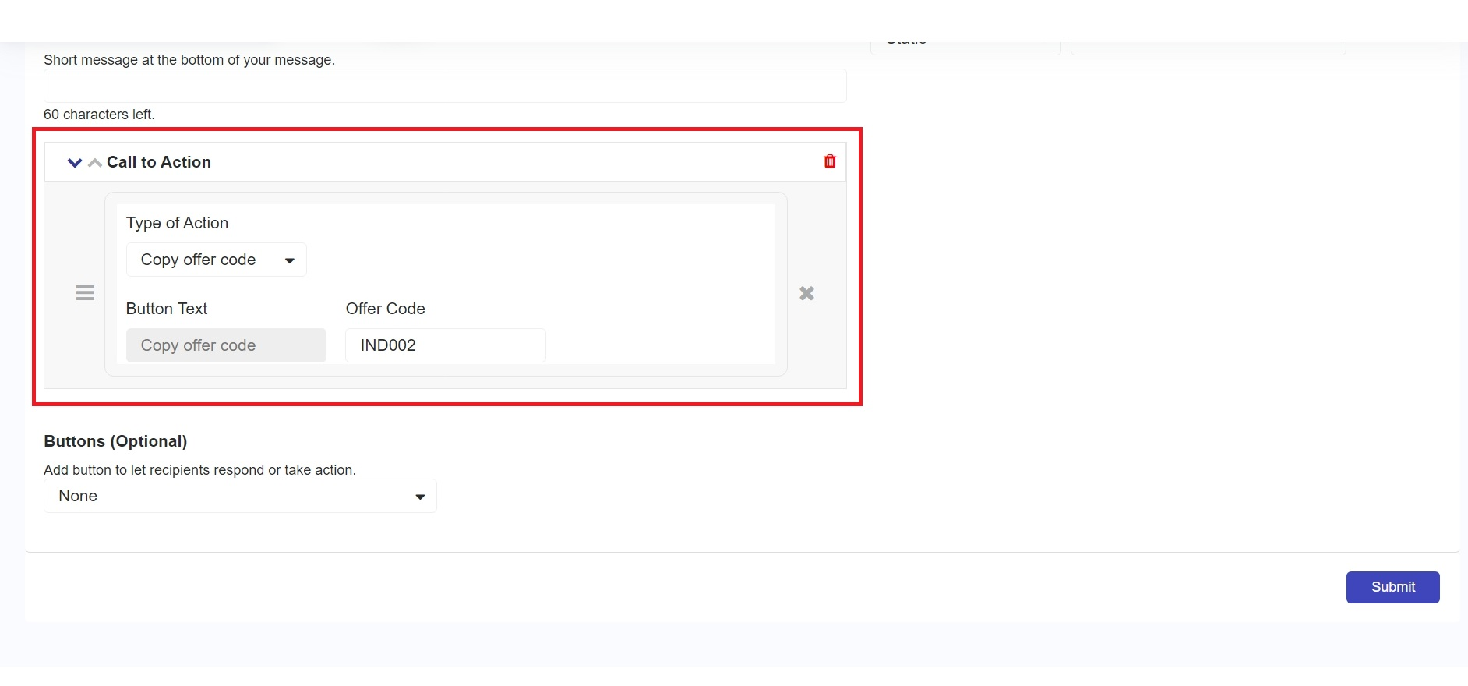Image resolution: width=1468 pixels, height=686 pixels.
Task: Delete the Call to Action section via trash icon
Action: coord(830,161)
